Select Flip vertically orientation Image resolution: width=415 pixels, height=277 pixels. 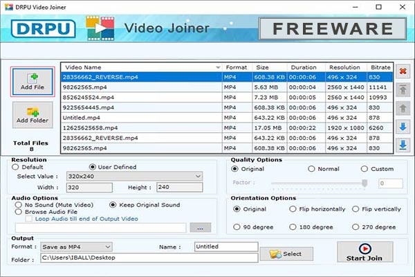pos(356,209)
